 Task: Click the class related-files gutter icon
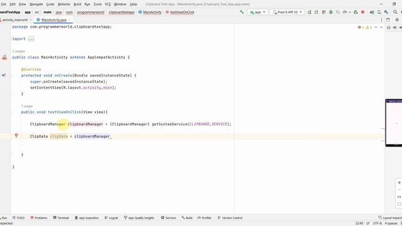point(4,57)
